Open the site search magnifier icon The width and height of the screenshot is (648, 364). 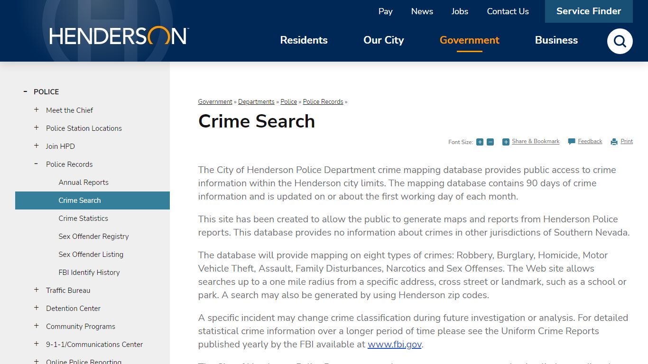pyautogui.click(x=620, y=41)
